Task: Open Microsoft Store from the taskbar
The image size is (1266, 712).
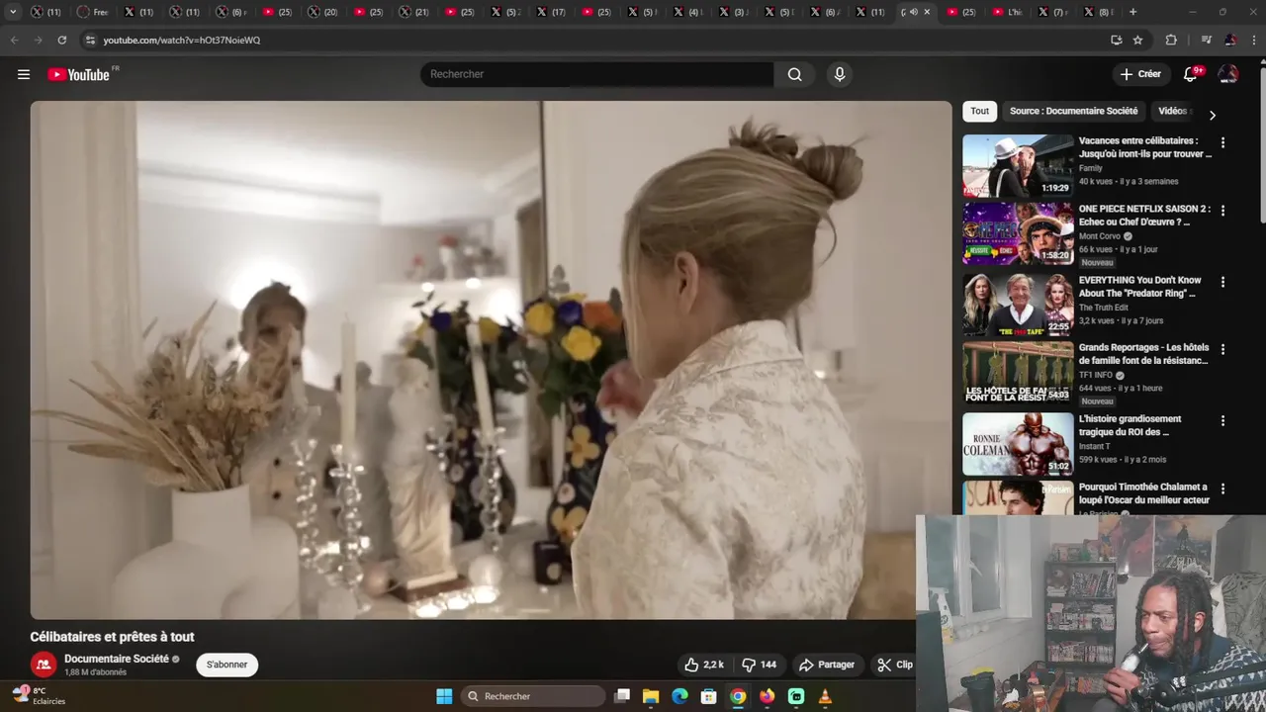Action: coord(708,696)
